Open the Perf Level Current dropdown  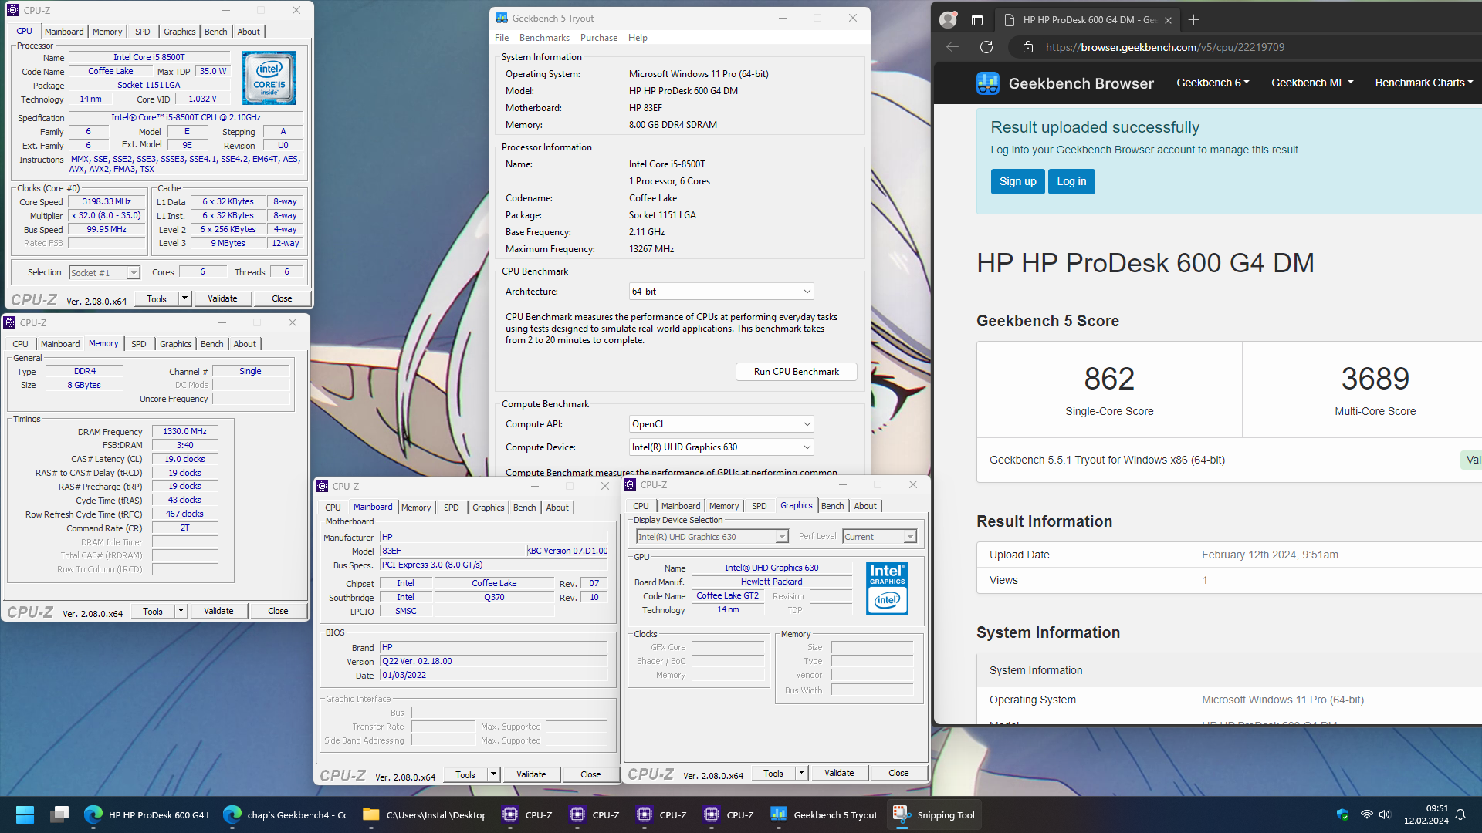coord(880,537)
